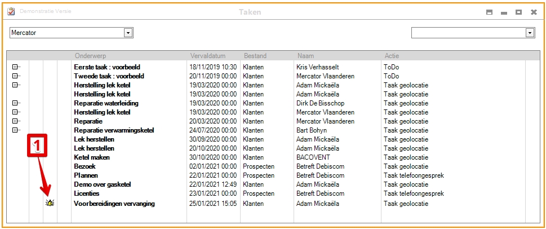Select the "Demo over gasketel" task
The image size is (546, 229).
coord(103,184)
